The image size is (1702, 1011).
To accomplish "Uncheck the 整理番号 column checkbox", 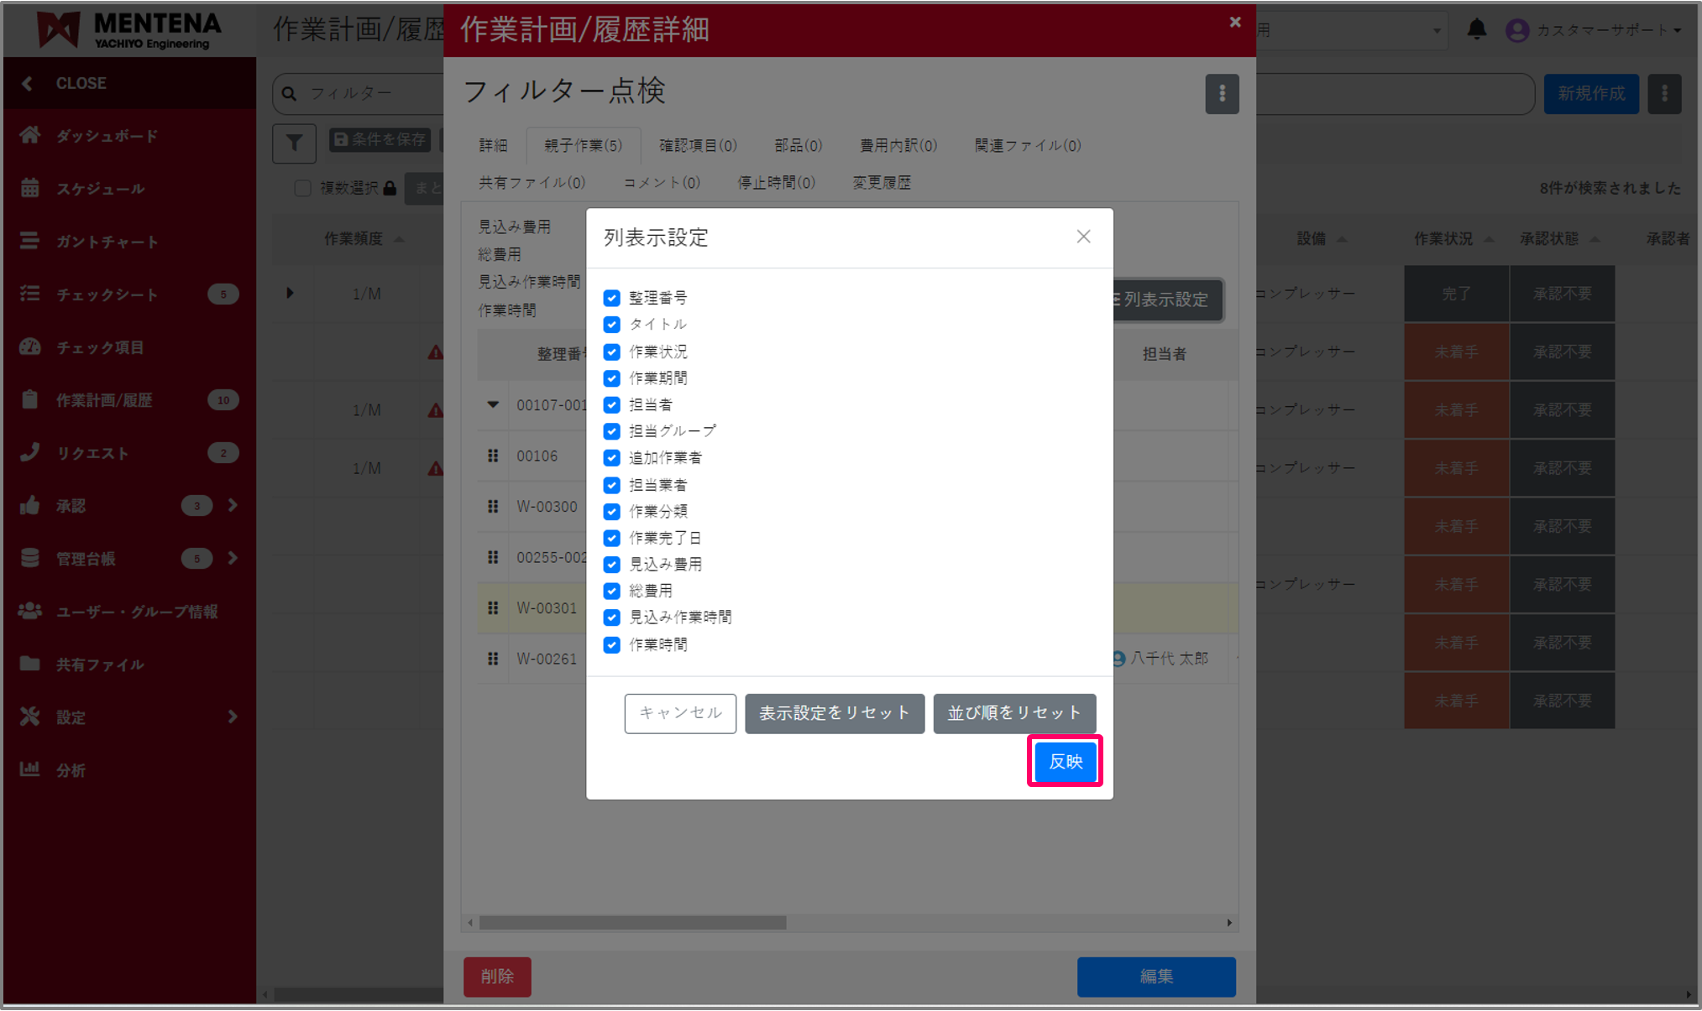I will point(611,298).
